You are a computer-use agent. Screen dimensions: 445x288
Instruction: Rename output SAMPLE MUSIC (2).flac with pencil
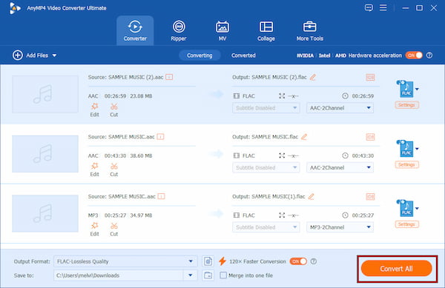click(313, 77)
